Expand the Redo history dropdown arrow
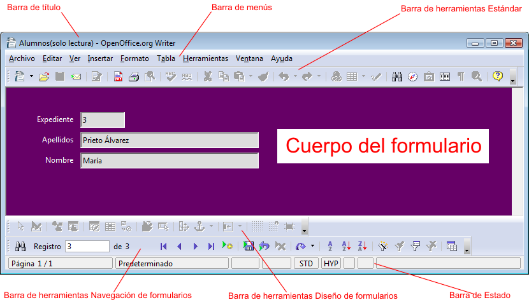 [x=319, y=76]
